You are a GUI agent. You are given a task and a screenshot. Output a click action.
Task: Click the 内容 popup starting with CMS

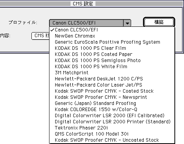click(40, 36)
